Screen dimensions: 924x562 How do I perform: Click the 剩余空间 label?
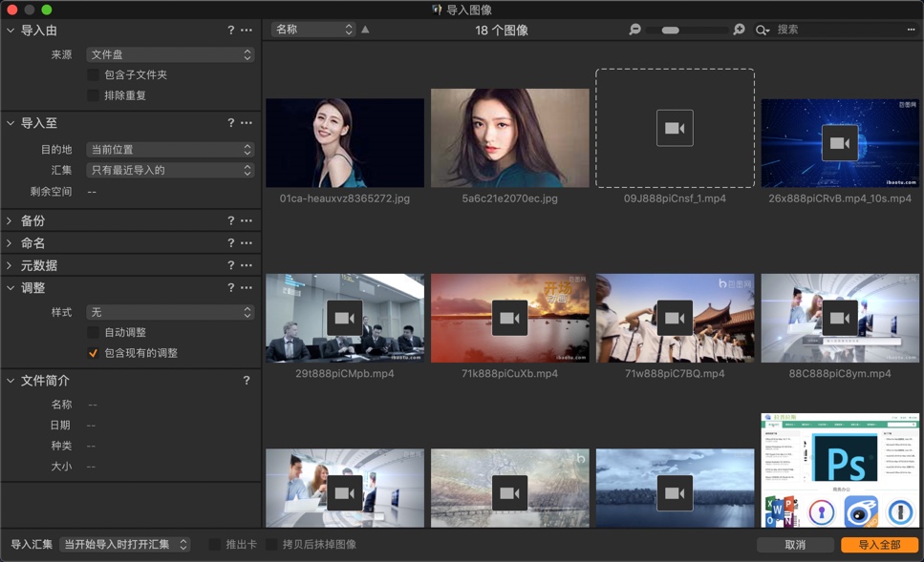point(51,191)
